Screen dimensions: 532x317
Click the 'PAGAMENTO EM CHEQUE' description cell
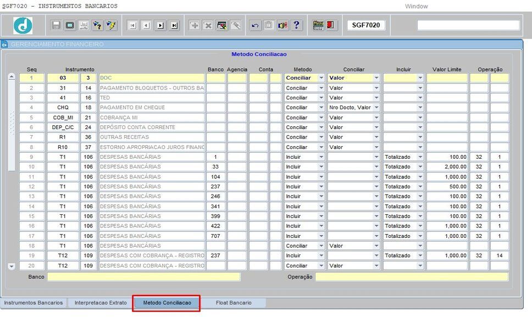[x=152, y=108]
